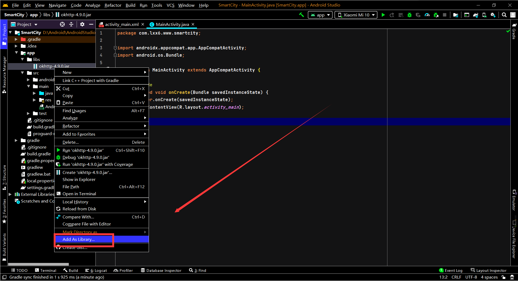The image size is (518, 281).
Task: Open the Profiler tool window button
Action: [123, 270]
